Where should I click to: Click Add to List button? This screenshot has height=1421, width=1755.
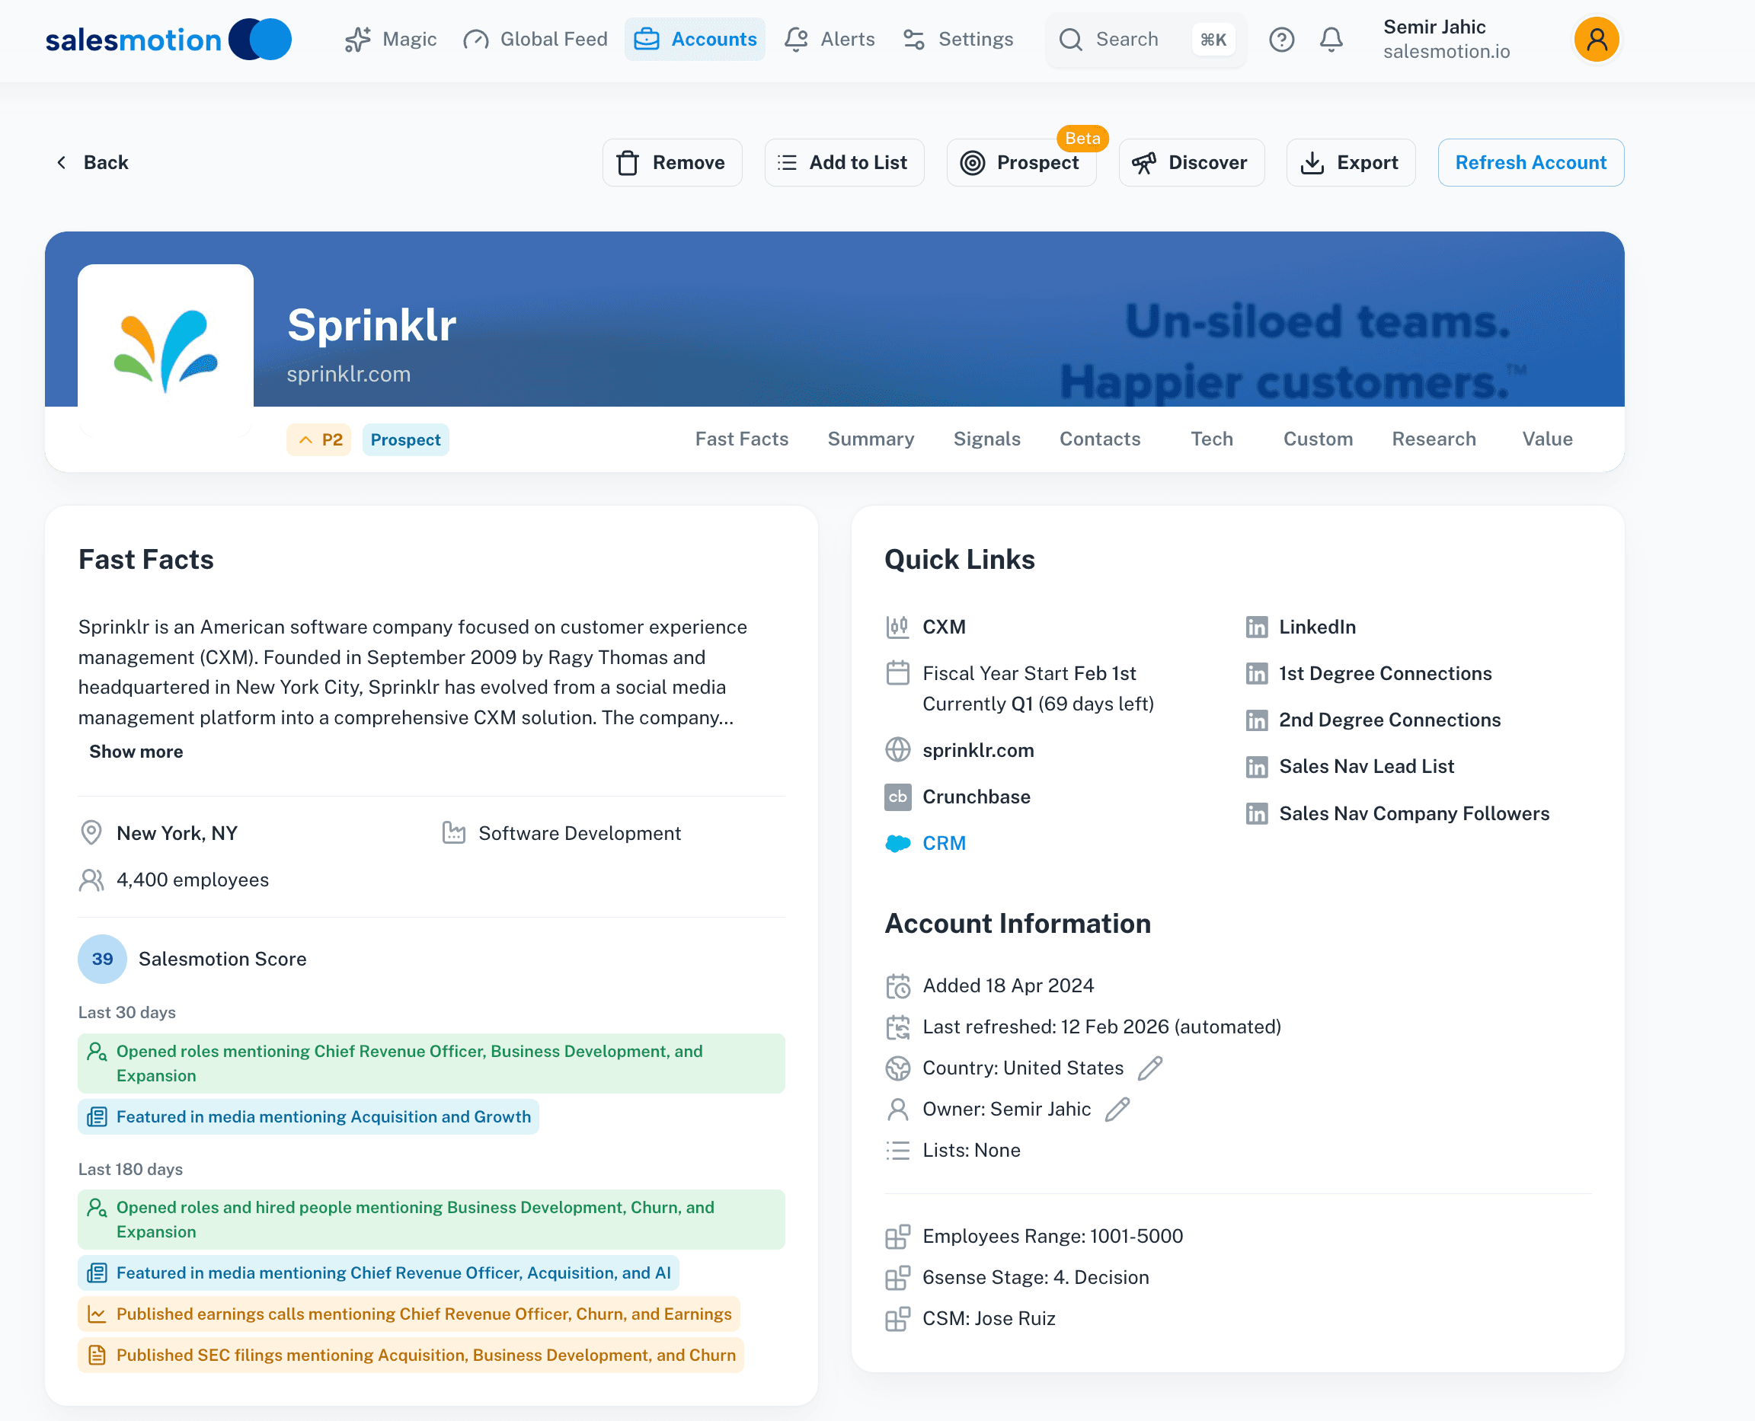click(x=844, y=162)
